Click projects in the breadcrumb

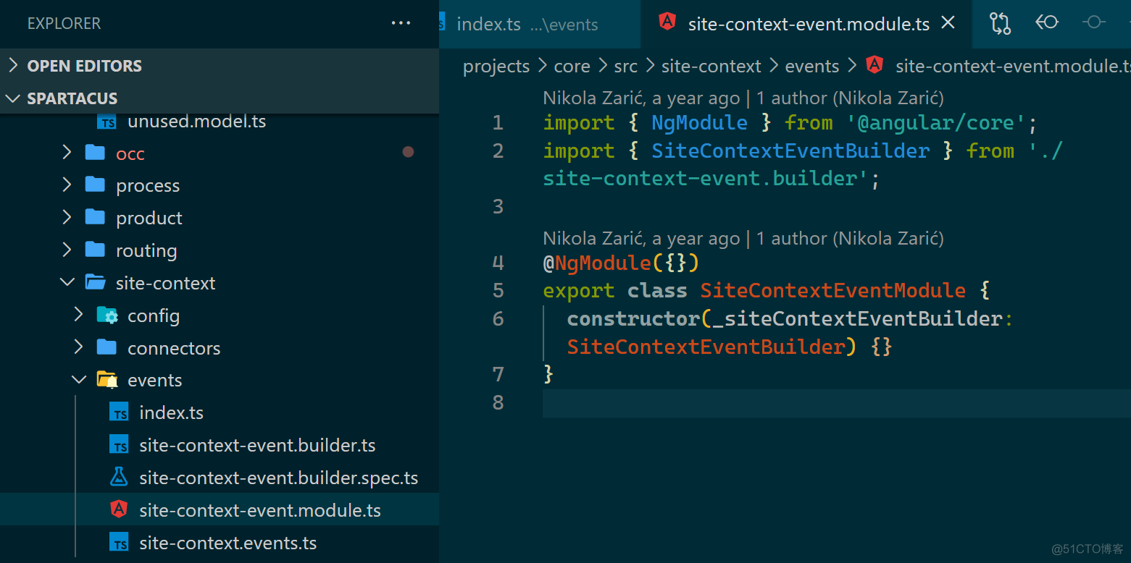click(x=496, y=67)
